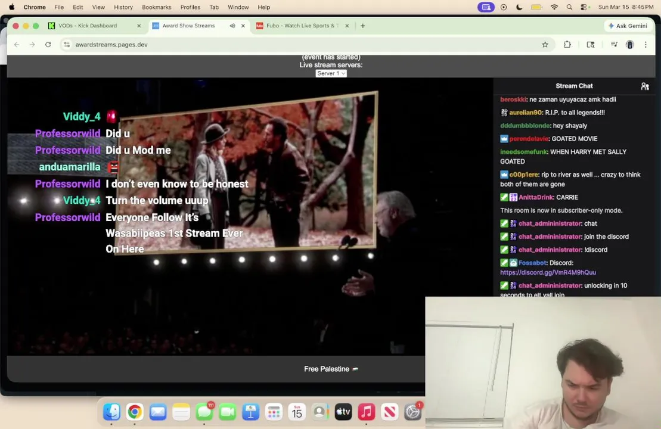Open the View menu
661x429 pixels.
pos(98,7)
